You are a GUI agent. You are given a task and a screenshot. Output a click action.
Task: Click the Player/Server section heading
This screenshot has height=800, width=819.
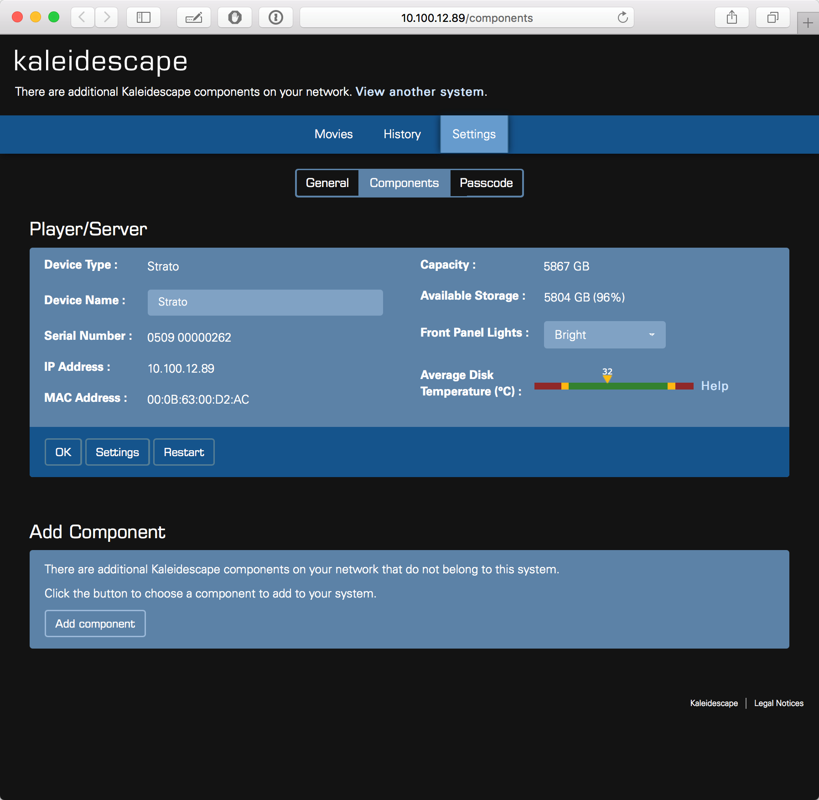(88, 229)
